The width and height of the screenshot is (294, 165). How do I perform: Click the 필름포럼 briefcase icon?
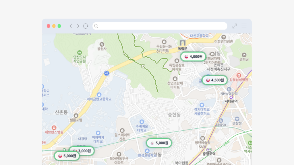pos(76,116)
